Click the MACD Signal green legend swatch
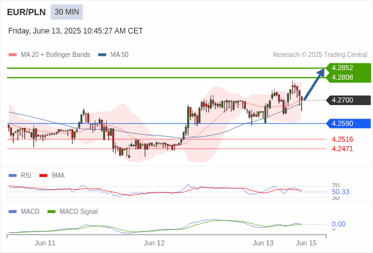 point(51,212)
